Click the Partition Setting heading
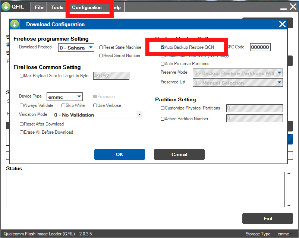The height and width of the screenshot is (238, 299). click(x=176, y=100)
